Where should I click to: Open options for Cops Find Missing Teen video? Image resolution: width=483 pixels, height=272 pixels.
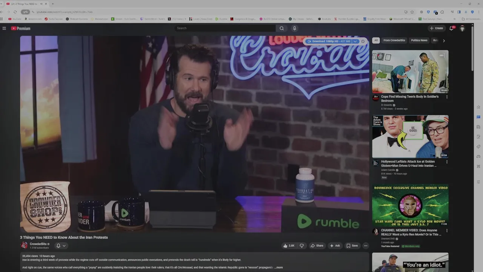447,97
